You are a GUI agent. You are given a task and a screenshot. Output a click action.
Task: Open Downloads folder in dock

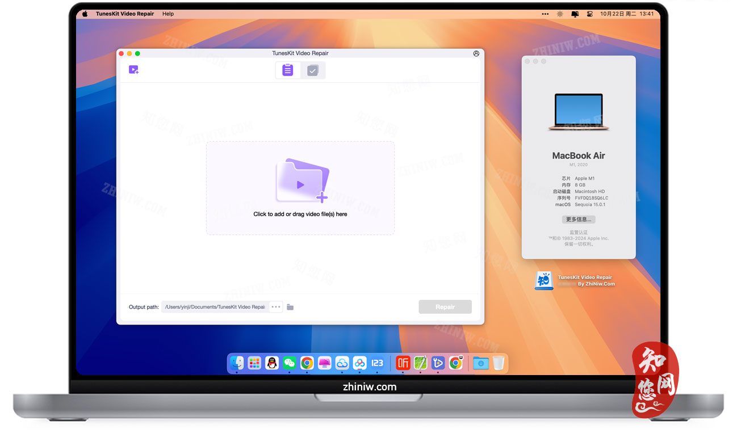[x=481, y=363]
